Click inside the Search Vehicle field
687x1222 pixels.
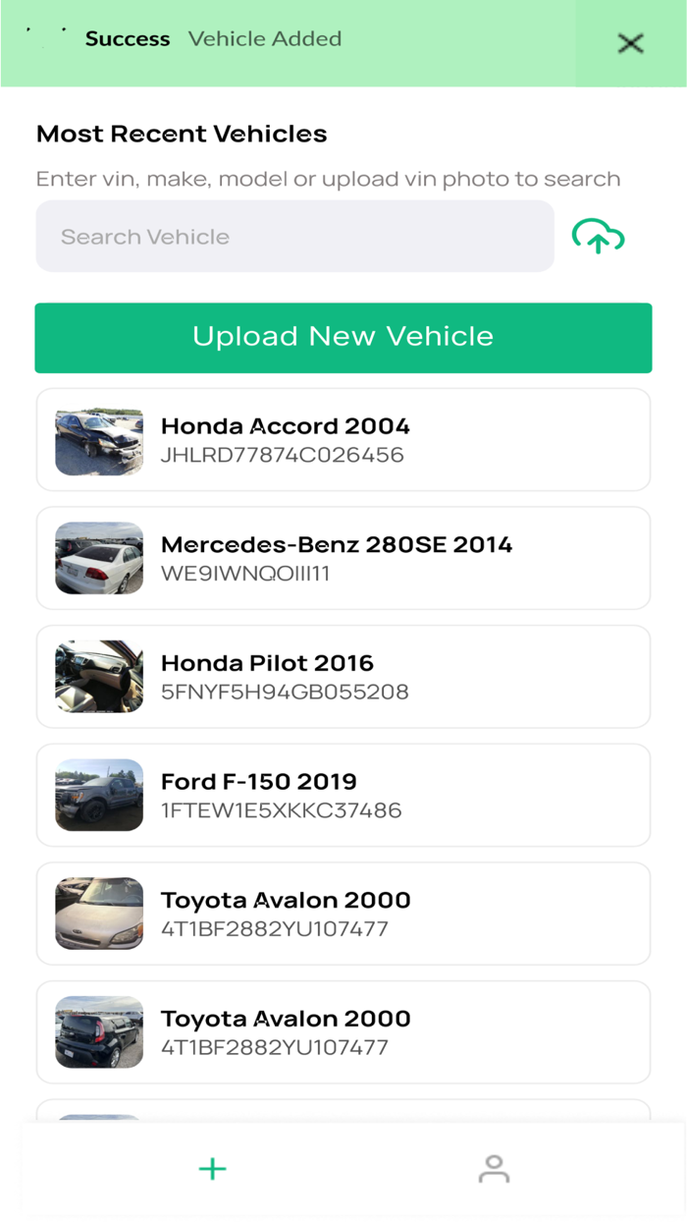point(294,236)
